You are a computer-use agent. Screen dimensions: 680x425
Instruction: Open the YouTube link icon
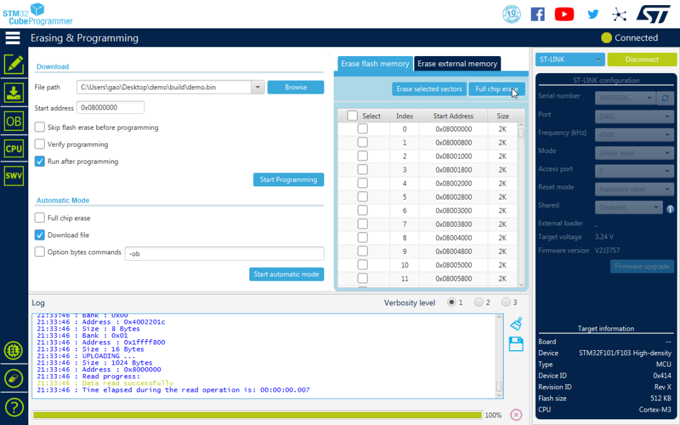click(x=564, y=14)
